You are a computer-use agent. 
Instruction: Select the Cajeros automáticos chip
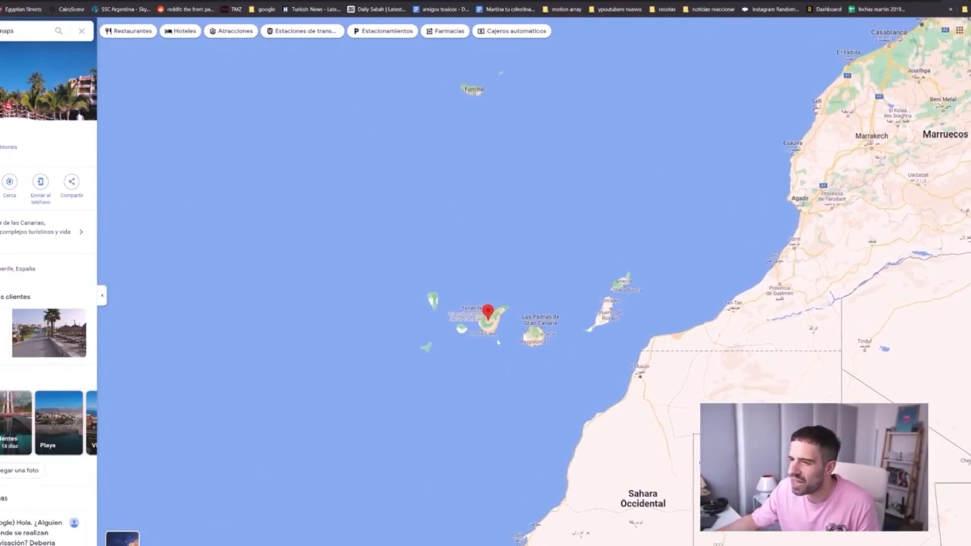(512, 31)
